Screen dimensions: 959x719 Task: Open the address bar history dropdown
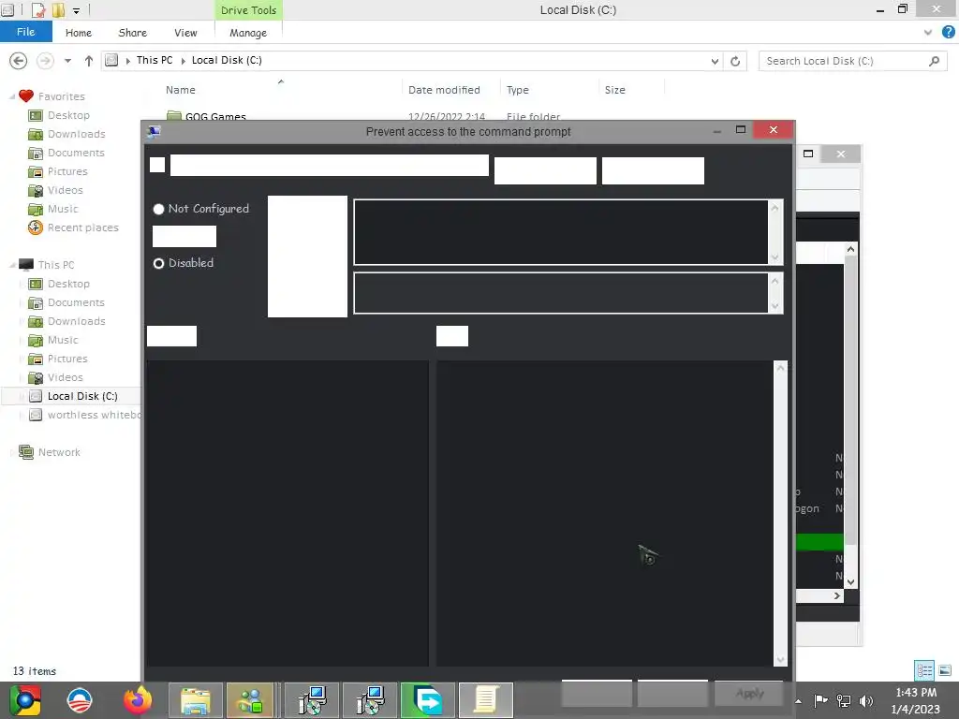coord(715,61)
